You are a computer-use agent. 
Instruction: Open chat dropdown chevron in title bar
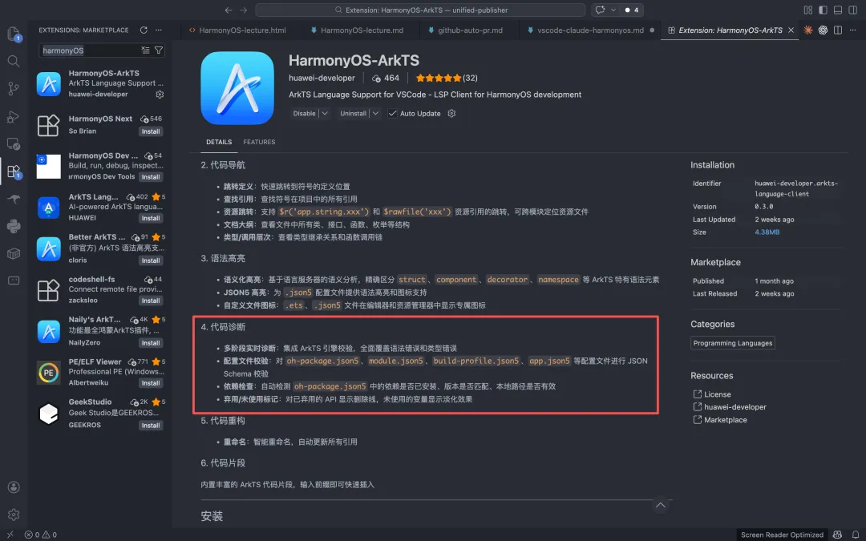click(x=613, y=10)
